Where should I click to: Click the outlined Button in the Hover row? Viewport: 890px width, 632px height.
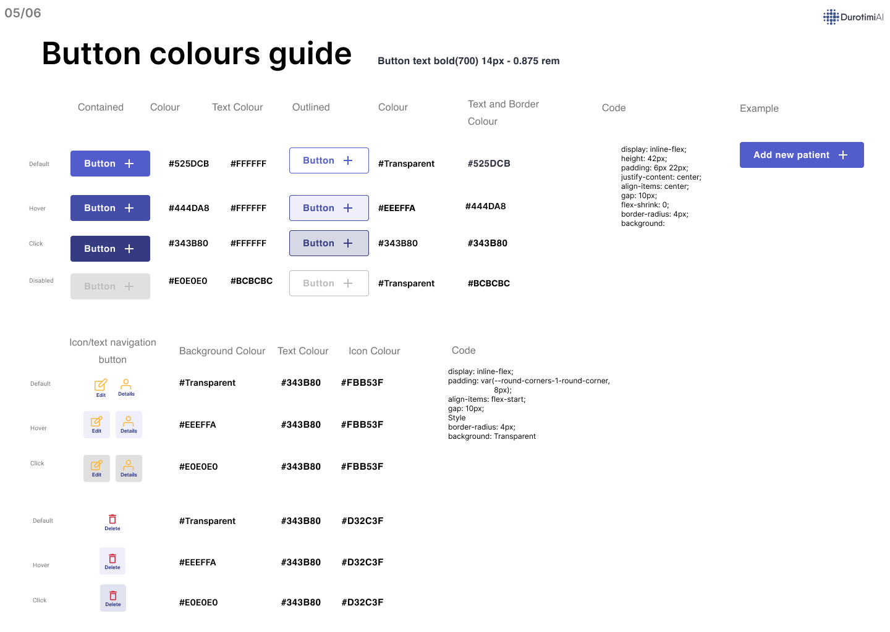pos(329,207)
